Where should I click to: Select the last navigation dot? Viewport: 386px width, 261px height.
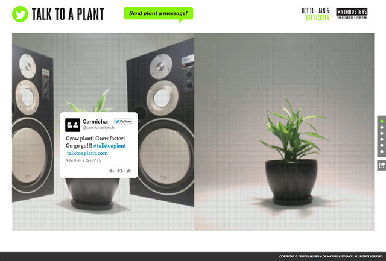(382, 151)
